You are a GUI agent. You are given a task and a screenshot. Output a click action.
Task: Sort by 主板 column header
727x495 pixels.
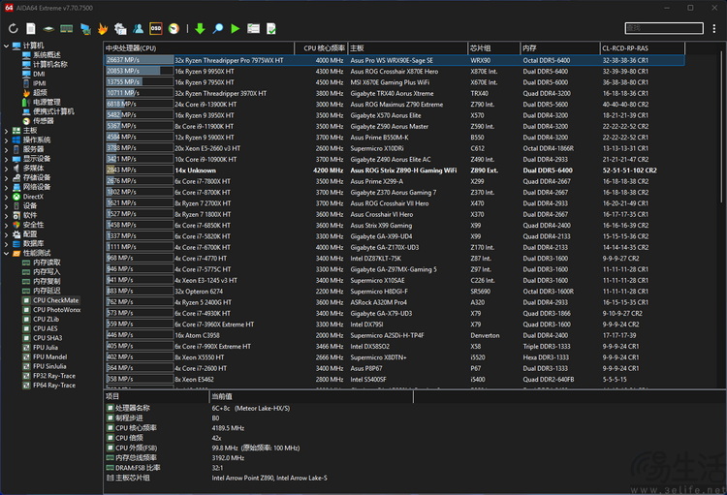tap(407, 48)
